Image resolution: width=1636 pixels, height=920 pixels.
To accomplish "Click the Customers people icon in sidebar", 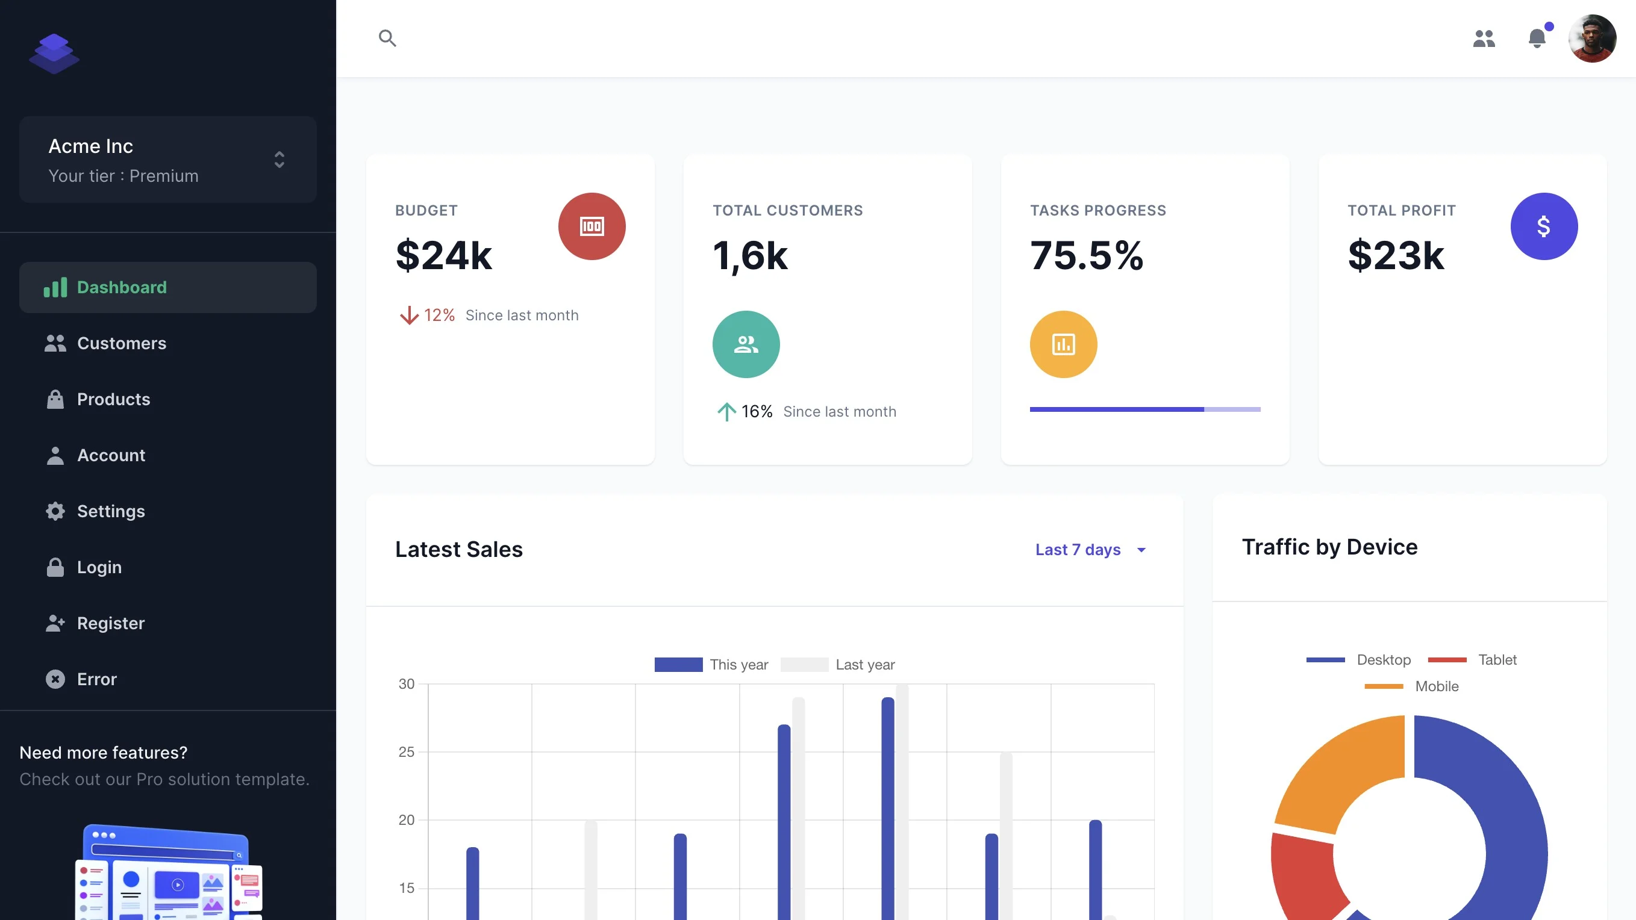I will tap(55, 343).
